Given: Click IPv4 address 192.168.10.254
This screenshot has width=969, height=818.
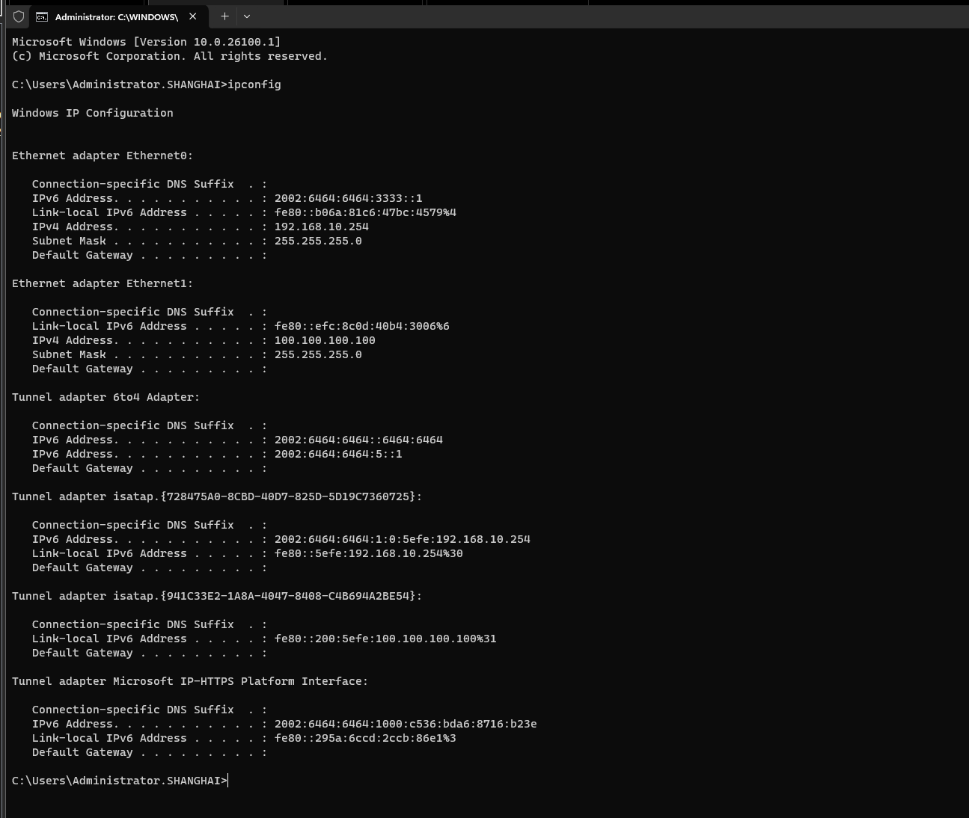Looking at the screenshot, I should pyautogui.click(x=322, y=227).
